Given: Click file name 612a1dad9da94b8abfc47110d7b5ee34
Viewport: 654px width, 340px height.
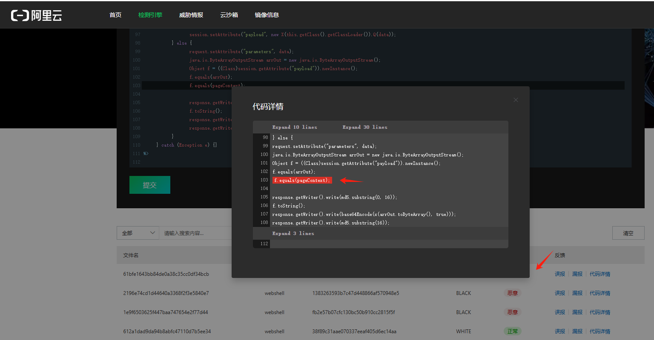Looking at the screenshot, I should point(167,331).
